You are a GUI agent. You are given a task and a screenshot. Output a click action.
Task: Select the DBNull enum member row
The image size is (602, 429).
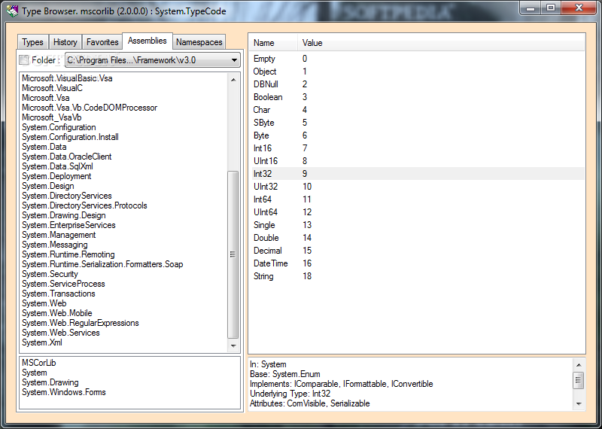pyautogui.click(x=418, y=84)
